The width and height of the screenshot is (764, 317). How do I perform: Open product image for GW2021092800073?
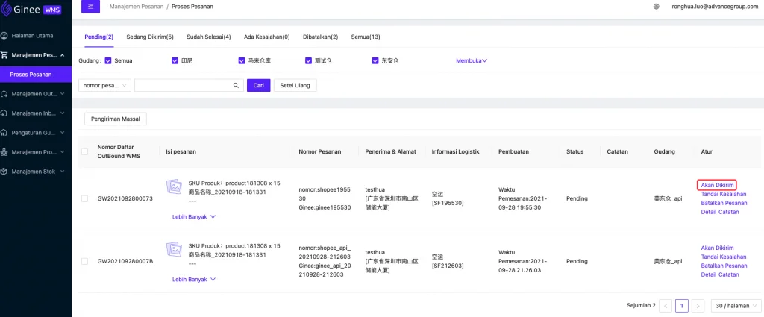point(174,186)
